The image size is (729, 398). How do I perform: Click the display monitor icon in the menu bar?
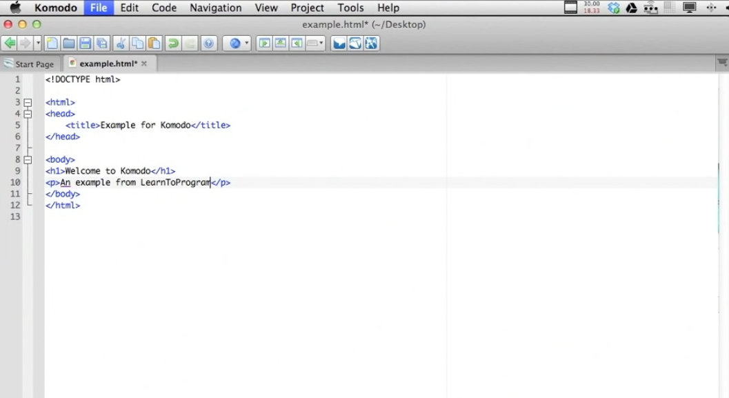click(690, 8)
